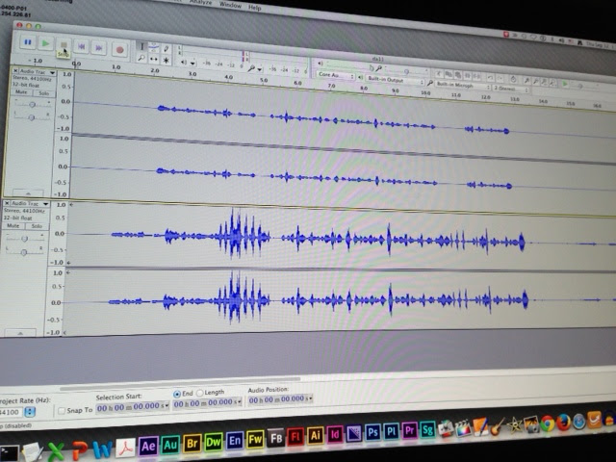The width and height of the screenshot is (616, 462).
Task: Open the second Audio Track name menu
Action: click(30, 203)
